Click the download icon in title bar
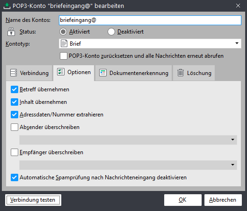 (7, 6)
